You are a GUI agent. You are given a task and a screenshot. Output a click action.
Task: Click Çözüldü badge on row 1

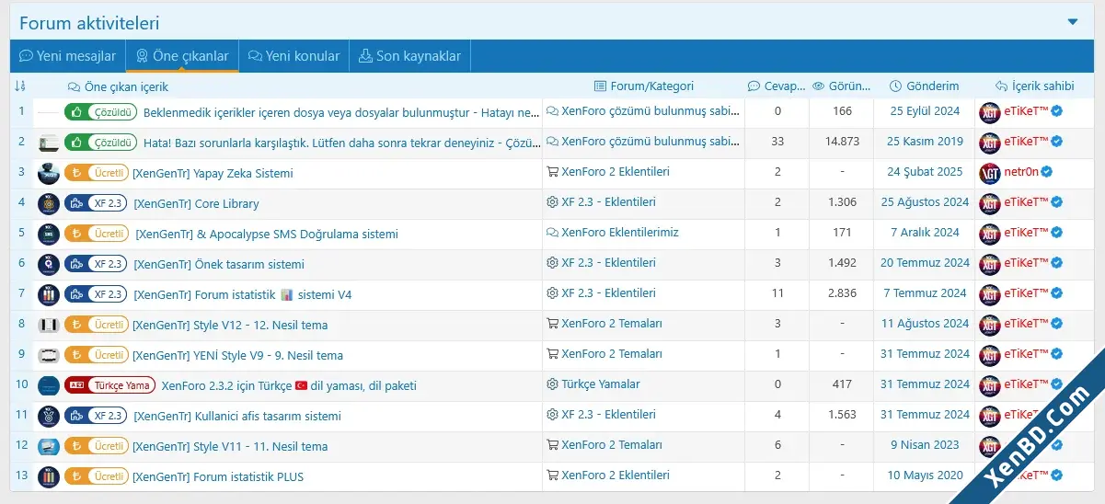(x=101, y=112)
